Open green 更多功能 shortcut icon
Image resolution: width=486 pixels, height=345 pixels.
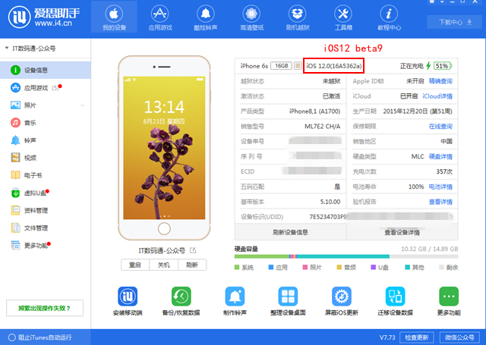(x=449, y=296)
